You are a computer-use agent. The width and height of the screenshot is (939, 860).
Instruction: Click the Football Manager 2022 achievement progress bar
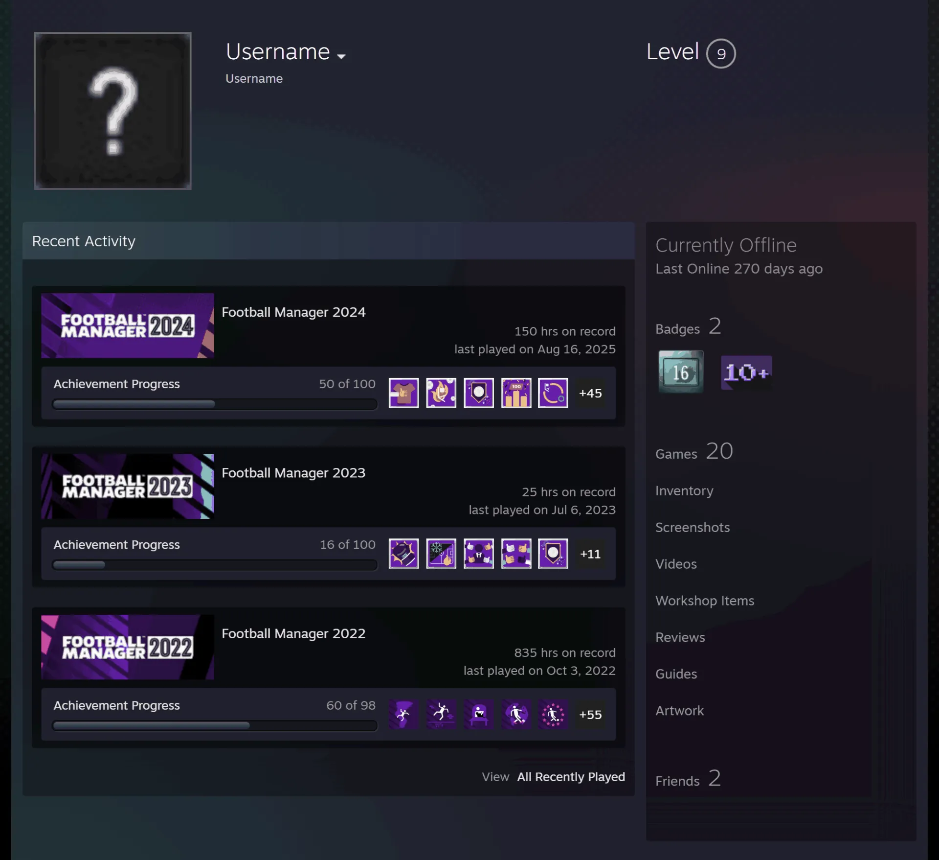[215, 725]
